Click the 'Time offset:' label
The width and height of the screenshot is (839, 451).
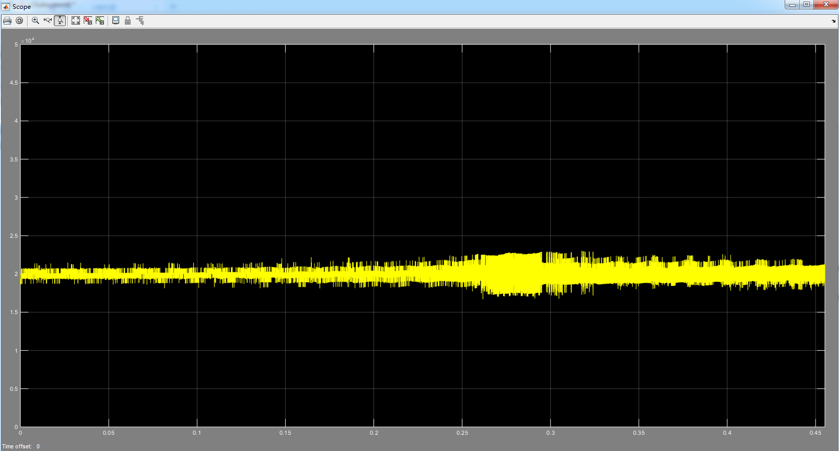[17, 446]
